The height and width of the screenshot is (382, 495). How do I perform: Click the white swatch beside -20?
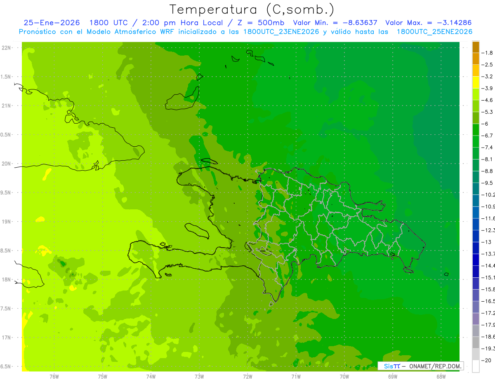476,366
